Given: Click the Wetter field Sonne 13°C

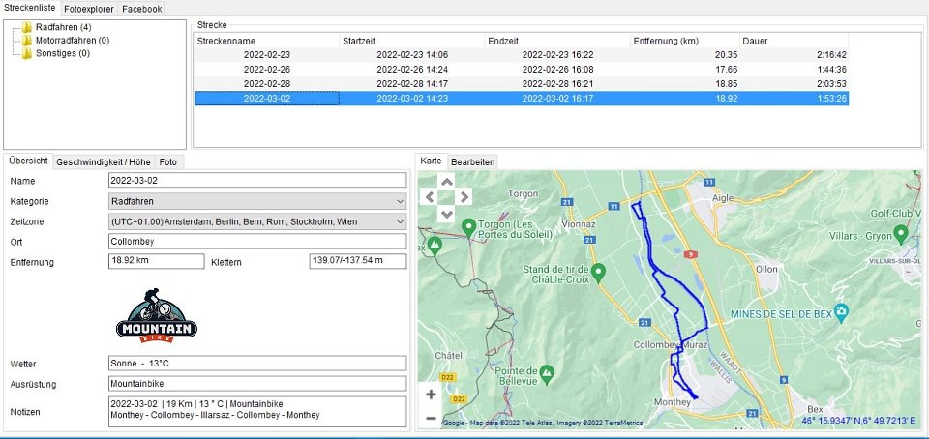Looking at the screenshot, I should click(257, 364).
